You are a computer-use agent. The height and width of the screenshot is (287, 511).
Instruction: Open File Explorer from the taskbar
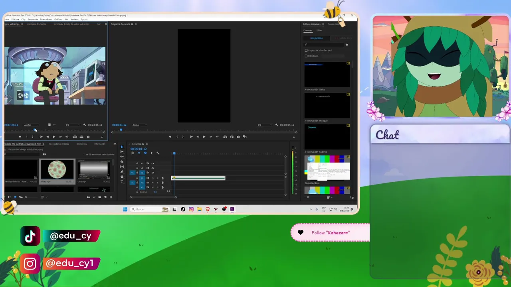pyautogui.click(x=199, y=209)
